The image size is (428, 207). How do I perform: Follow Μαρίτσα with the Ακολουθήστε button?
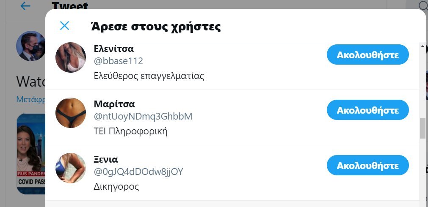coord(367,110)
